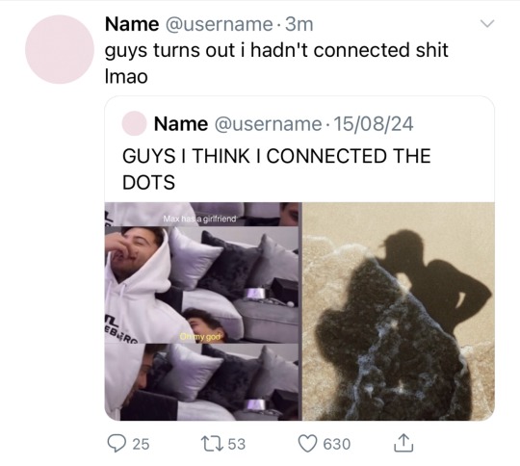
Task: Open the couch screenshot collage image
Action: coord(203,311)
